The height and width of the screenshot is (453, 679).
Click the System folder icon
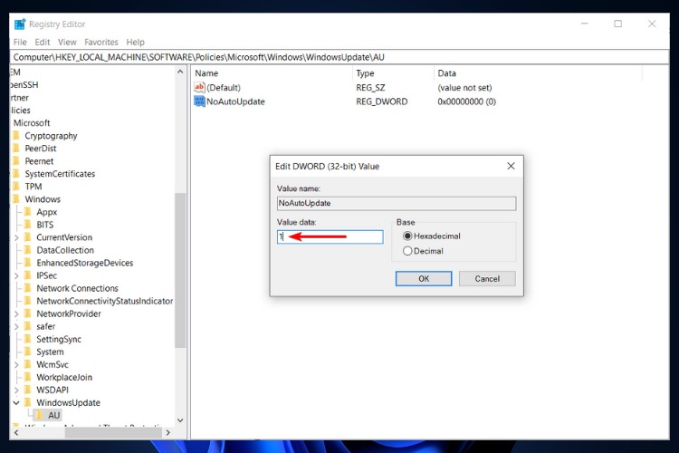tap(28, 352)
